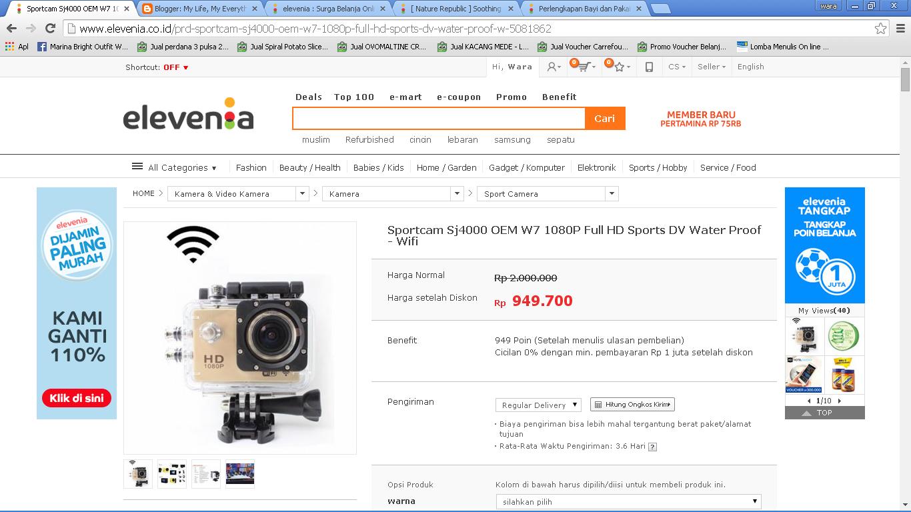Image resolution: width=911 pixels, height=512 pixels.
Task: Open the Beauty / Health category
Action: click(310, 167)
